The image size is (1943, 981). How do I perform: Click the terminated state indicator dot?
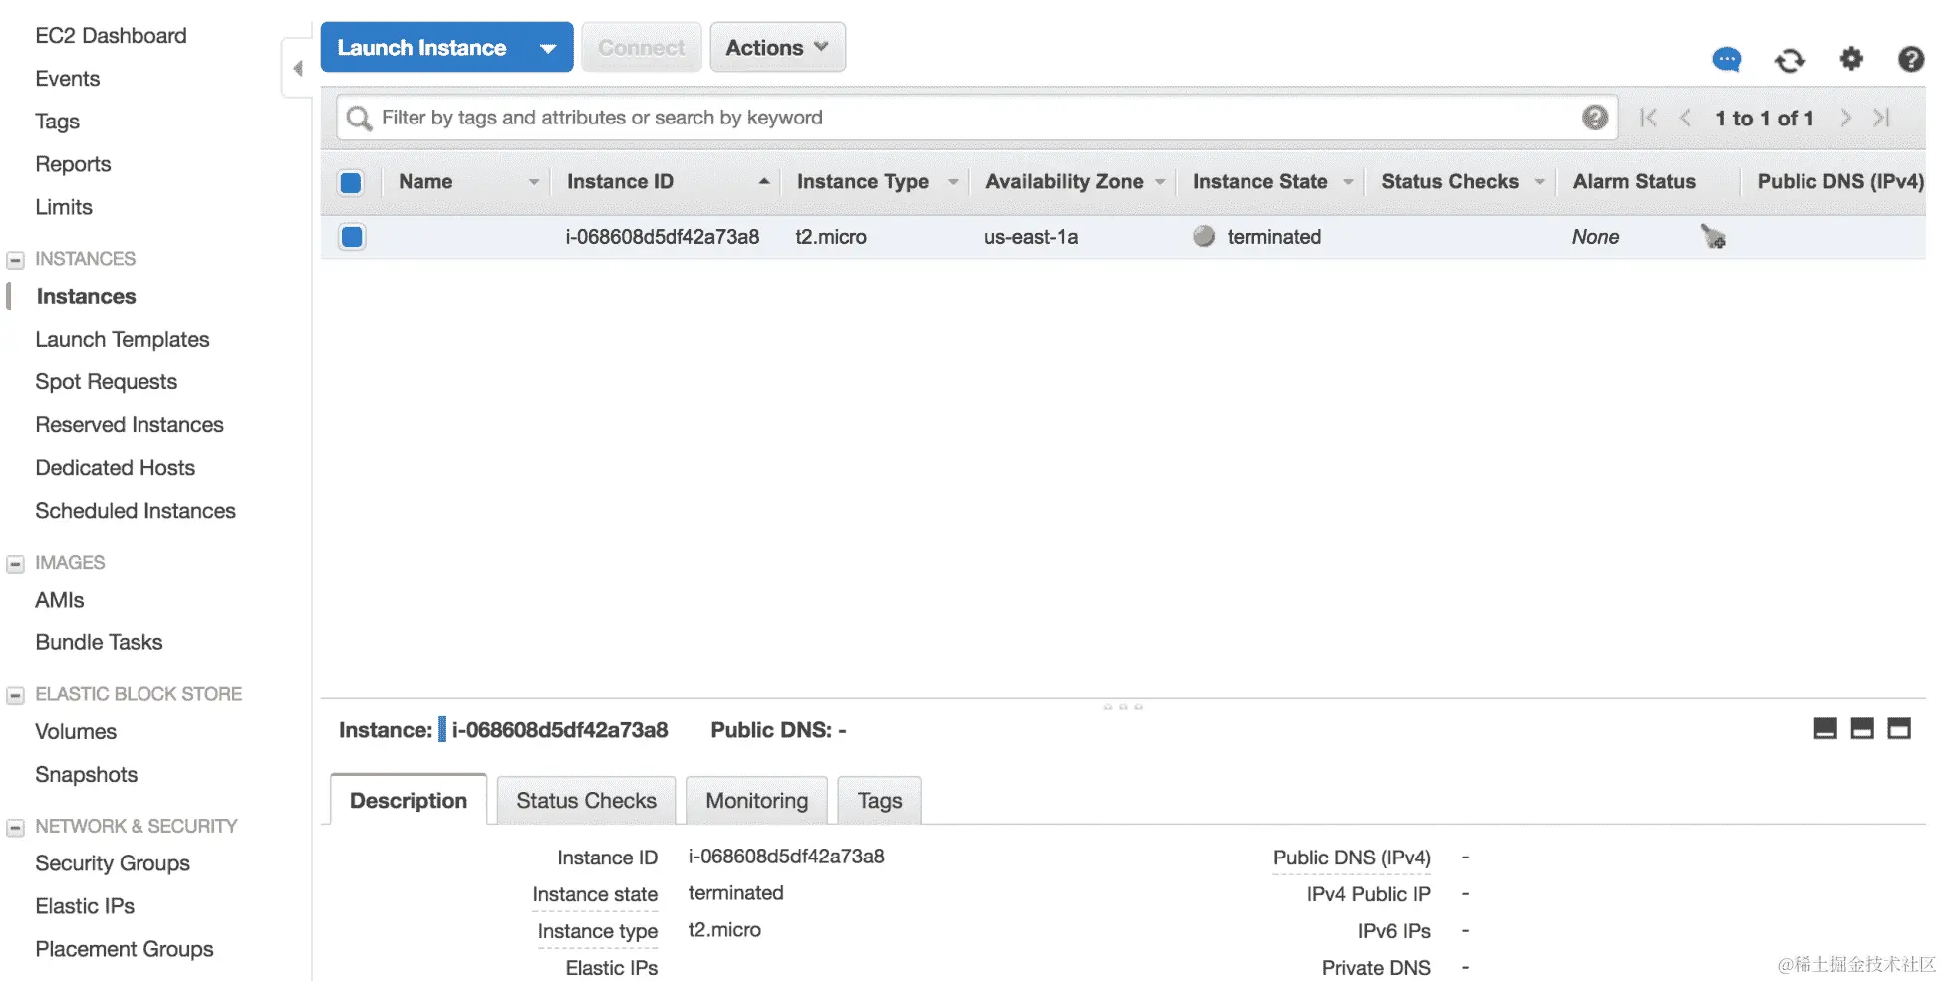click(x=1204, y=236)
